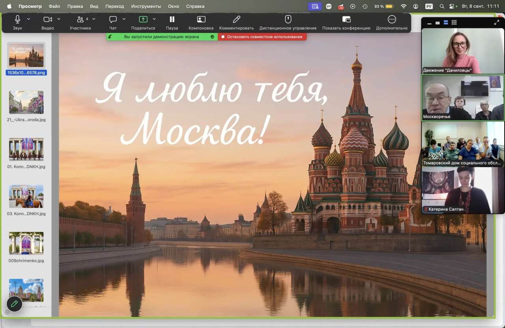Pause screen sharing with Пауза
The image size is (505, 328).
172,19
